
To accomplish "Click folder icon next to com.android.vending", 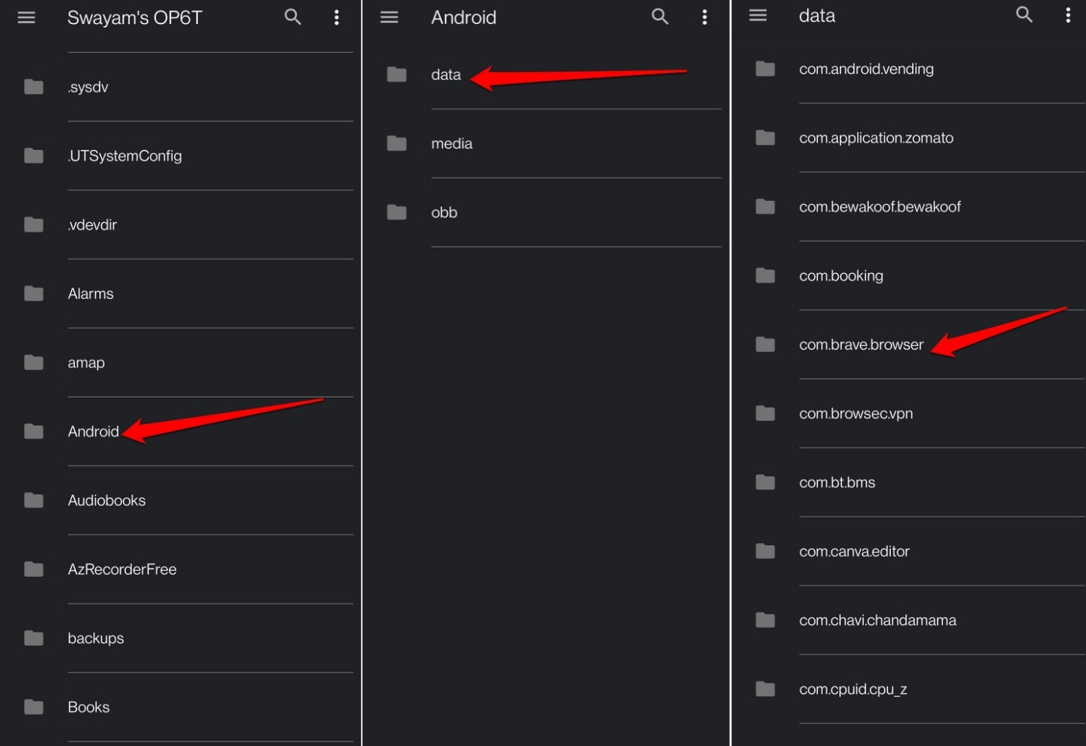I will (x=765, y=69).
